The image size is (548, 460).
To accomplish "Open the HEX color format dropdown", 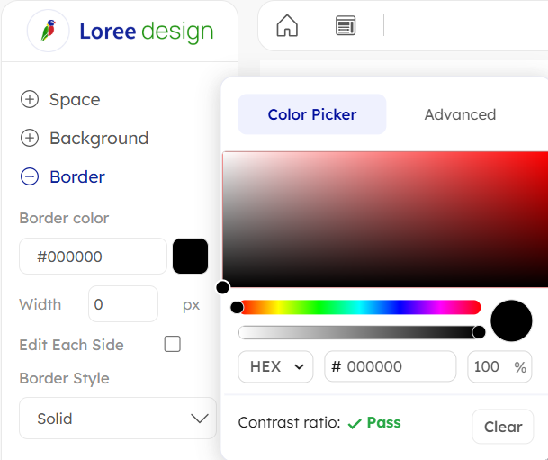I will tap(275, 366).
